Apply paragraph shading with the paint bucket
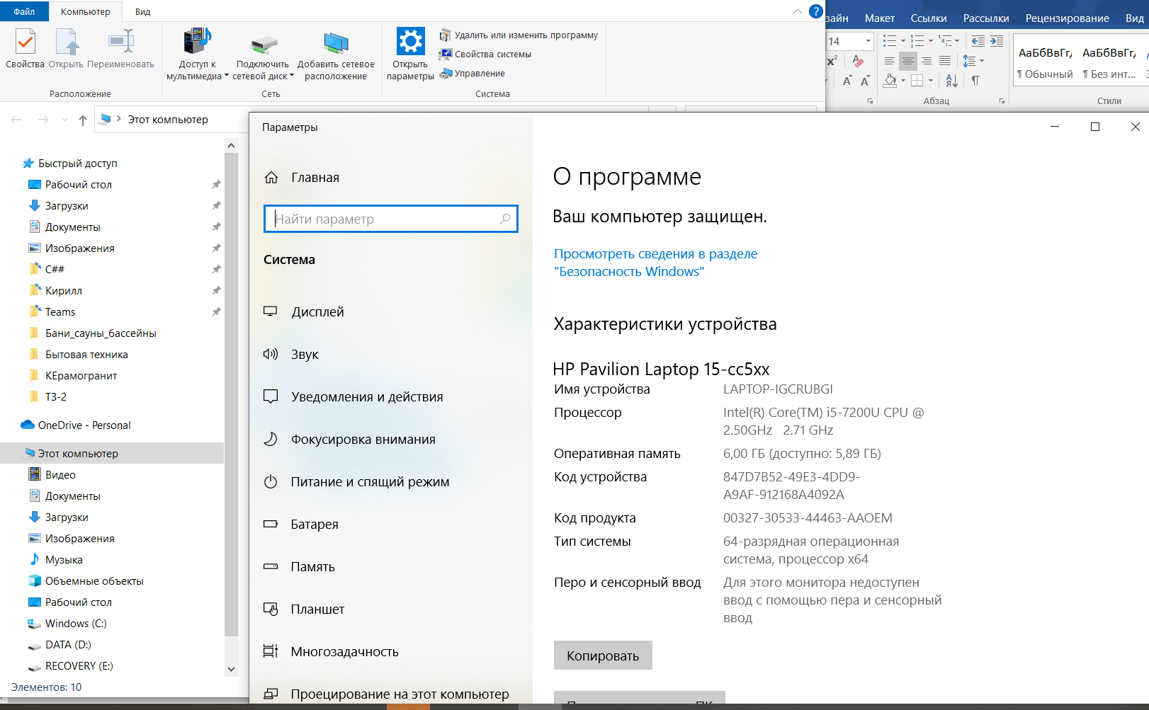This screenshot has height=710, width=1149. [x=890, y=81]
